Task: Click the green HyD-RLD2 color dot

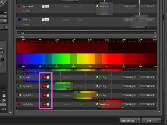Action: (19, 86)
